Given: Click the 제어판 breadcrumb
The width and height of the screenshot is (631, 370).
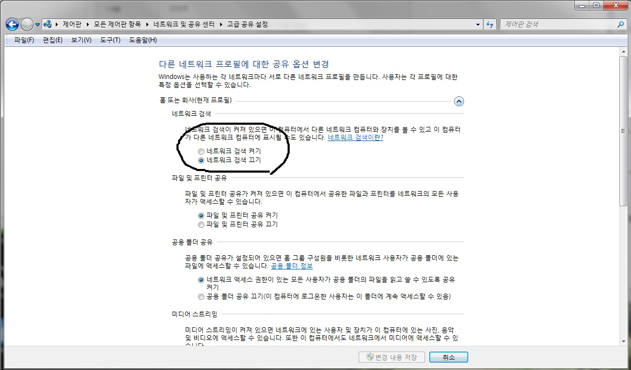Looking at the screenshot, I should [72, 24].
